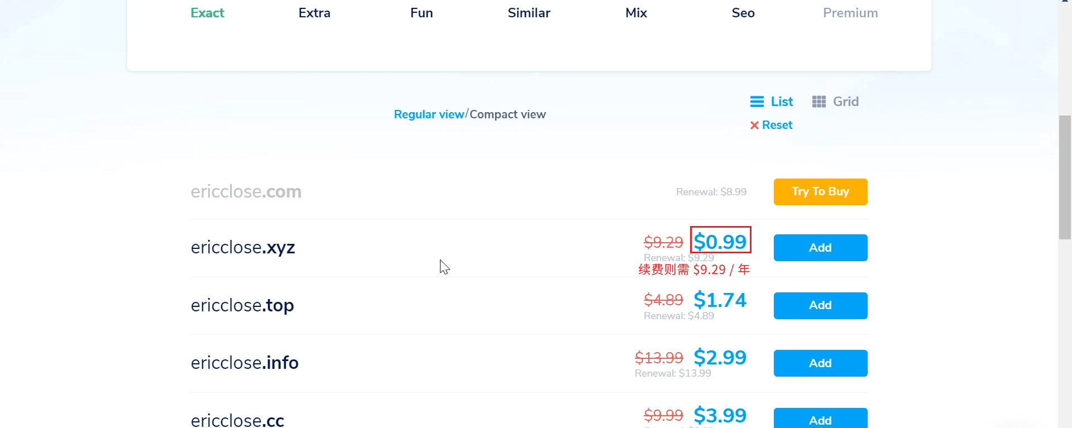Select the Seo tab
The width and height of the screenshot is (1072, 428).
click(x=743, y=13)
